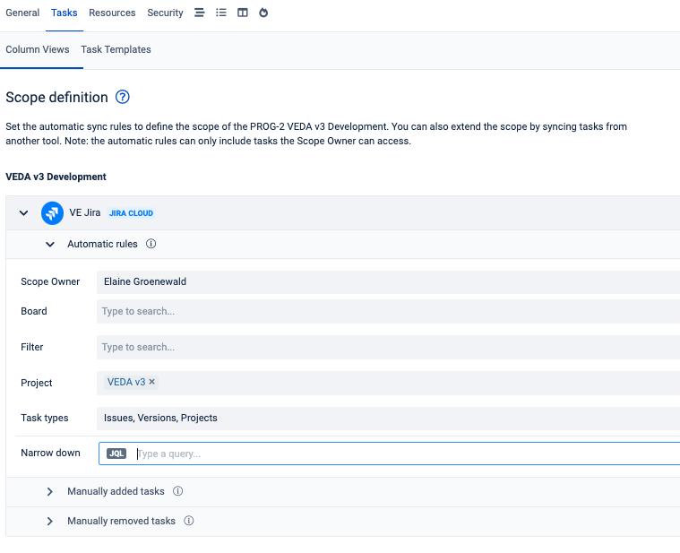Click the Gantt-style bars view icon
Screen dimensions: 680x553
coord(200,13)
